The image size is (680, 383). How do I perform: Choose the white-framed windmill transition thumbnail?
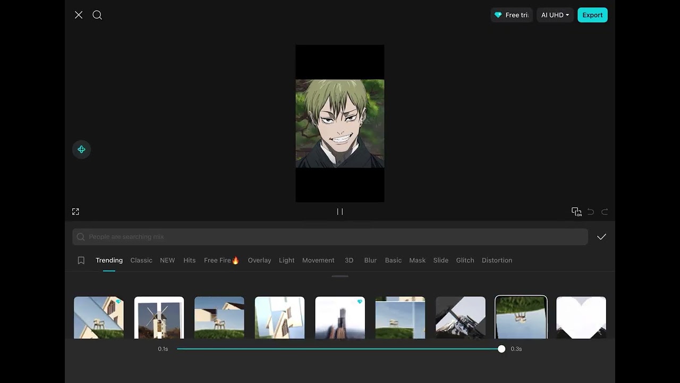click(x=159, y=318)
